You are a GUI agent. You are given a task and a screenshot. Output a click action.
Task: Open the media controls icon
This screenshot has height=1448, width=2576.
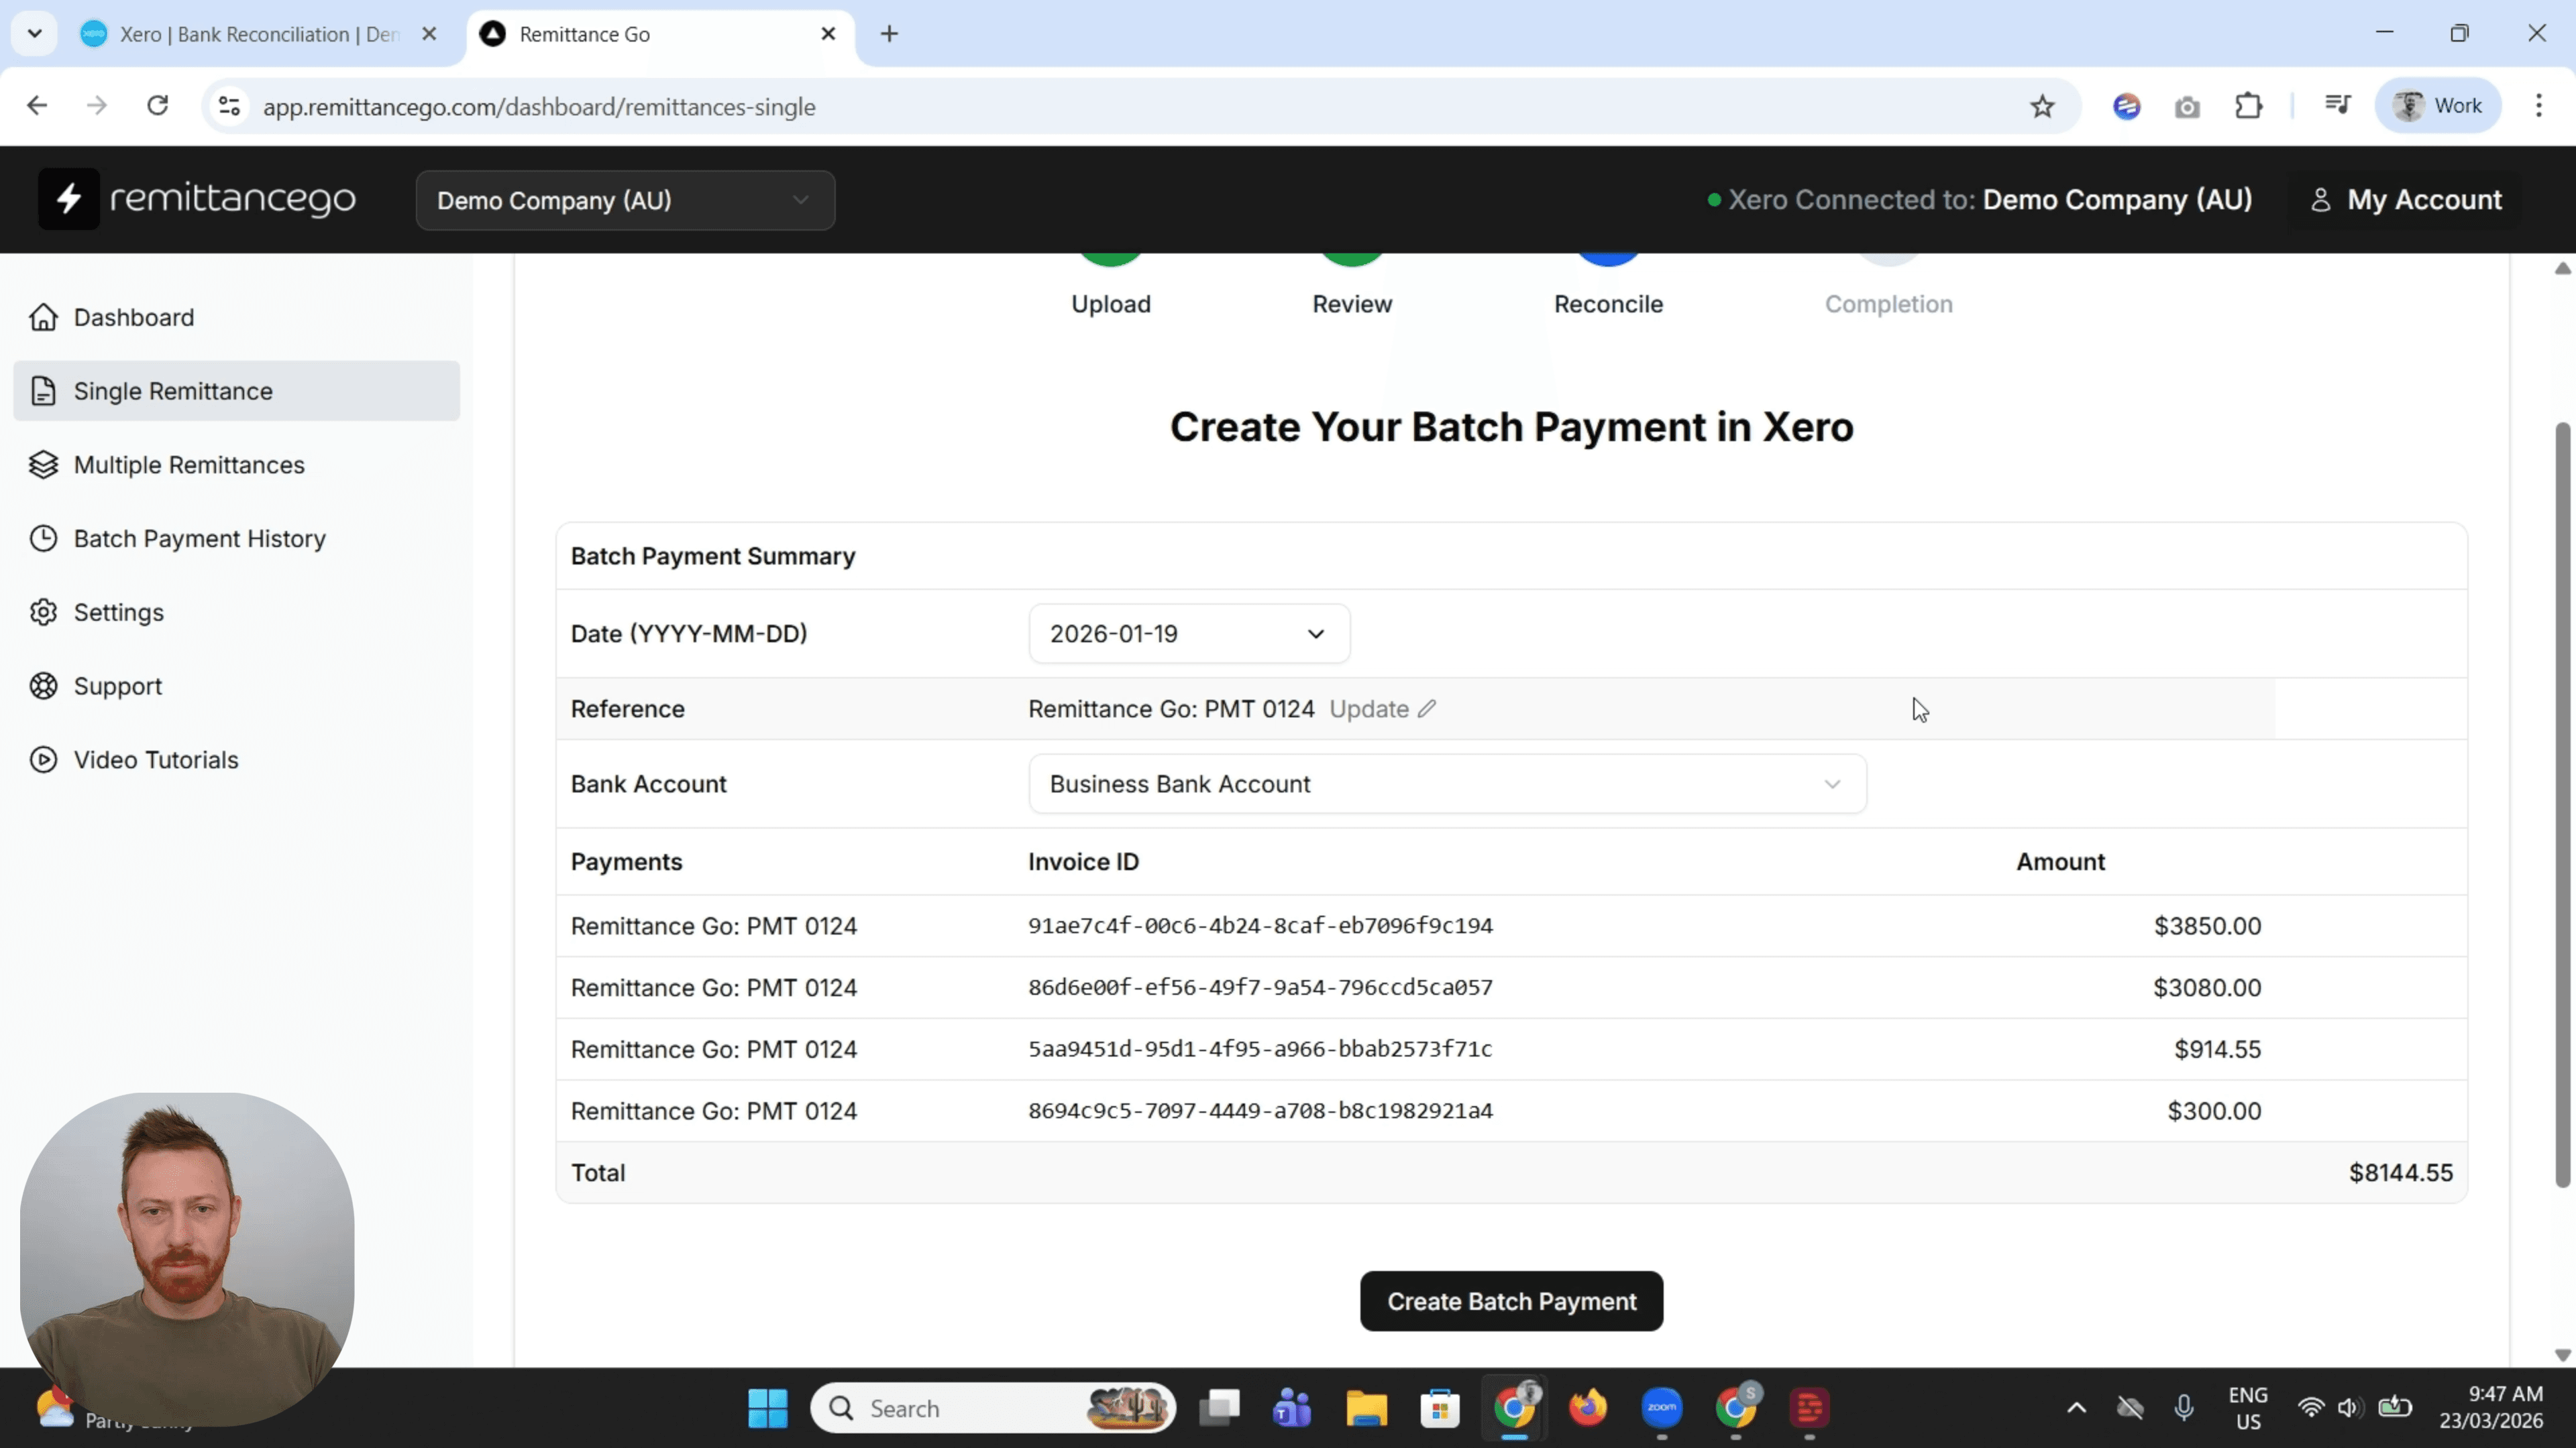click(x=2337, y=106)
